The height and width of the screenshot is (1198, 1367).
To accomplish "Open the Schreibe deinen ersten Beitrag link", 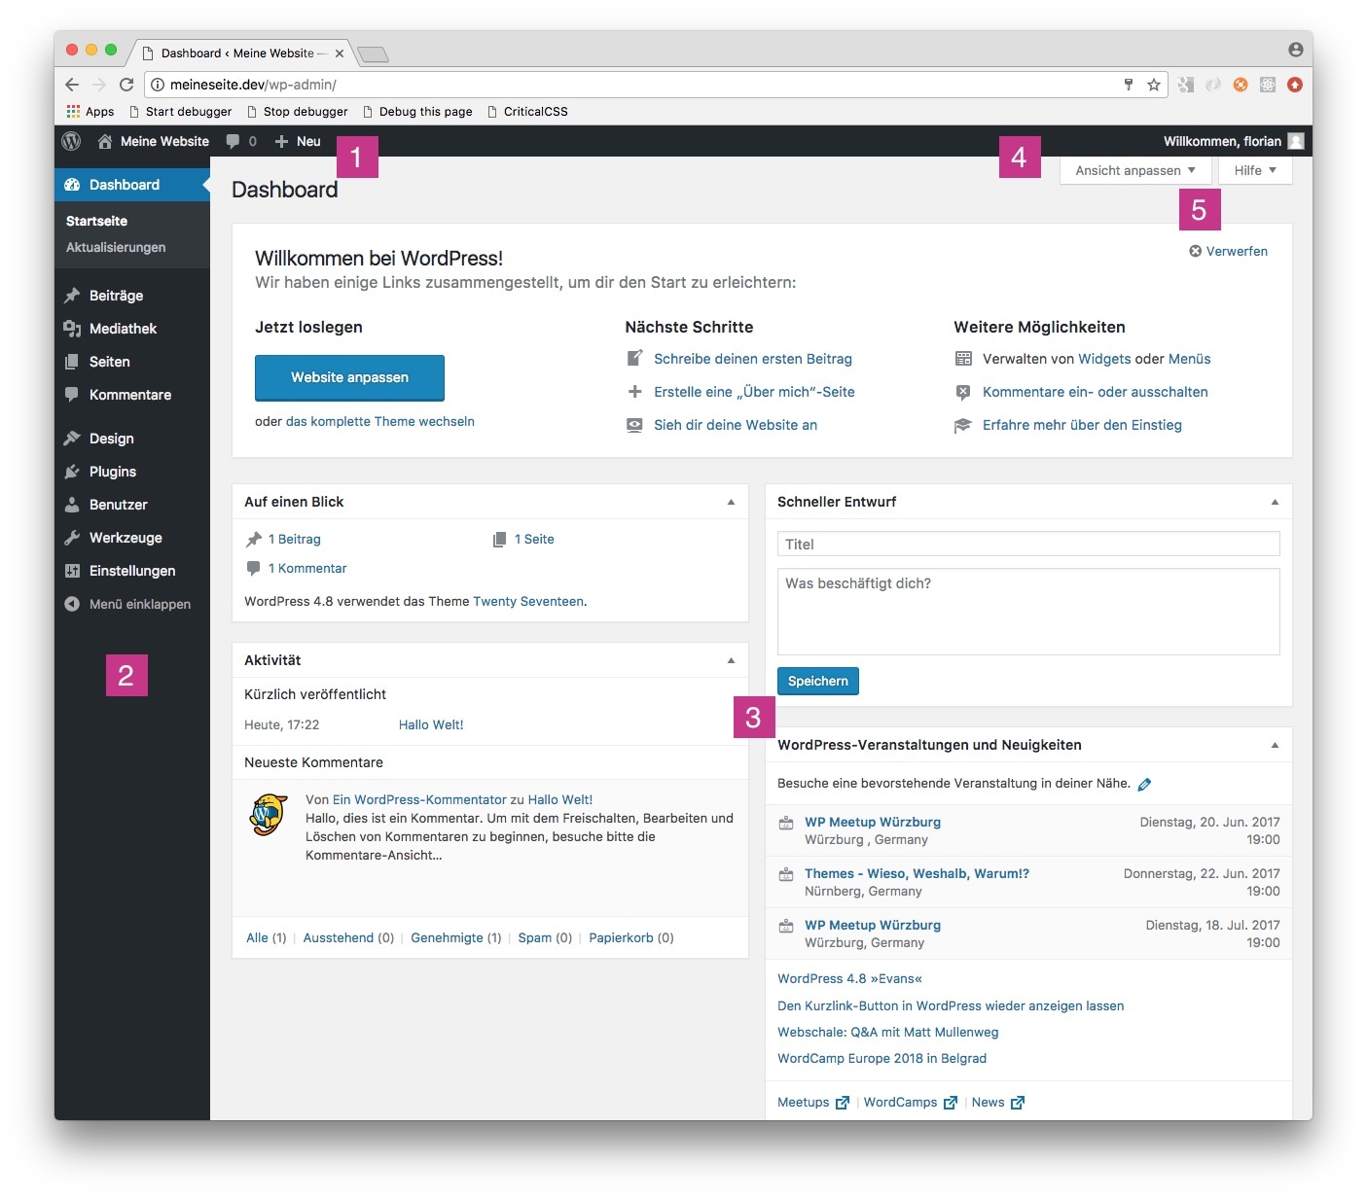I will pyautogui.click(x=752, y=359).
